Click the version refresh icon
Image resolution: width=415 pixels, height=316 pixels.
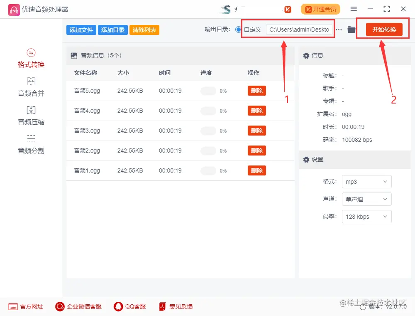(x=363, y=307)
